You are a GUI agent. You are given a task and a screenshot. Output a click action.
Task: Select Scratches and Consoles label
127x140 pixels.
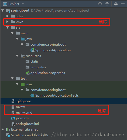(x=30, y=135)
